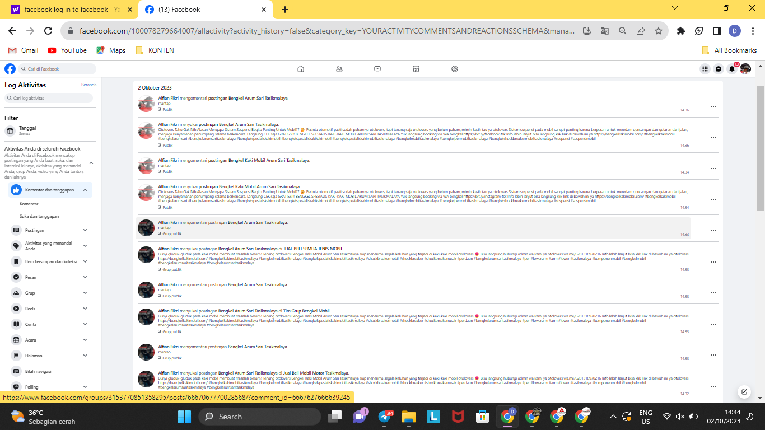This screenshot has width=765, height=430.
Task: Open the Facebook Home feed icon
Action: point(301,69)
